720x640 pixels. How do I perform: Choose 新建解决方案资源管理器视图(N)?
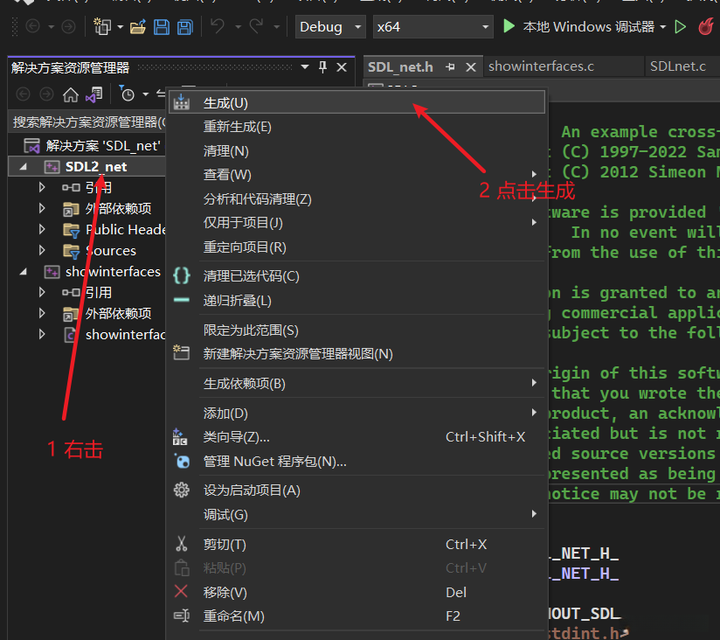tap(357, 354)
